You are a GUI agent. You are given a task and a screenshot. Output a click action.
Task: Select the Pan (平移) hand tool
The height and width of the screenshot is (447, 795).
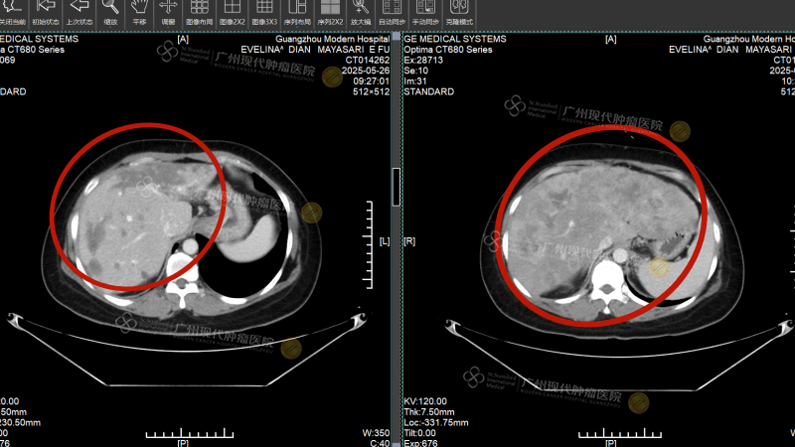(x=139, y=10)
